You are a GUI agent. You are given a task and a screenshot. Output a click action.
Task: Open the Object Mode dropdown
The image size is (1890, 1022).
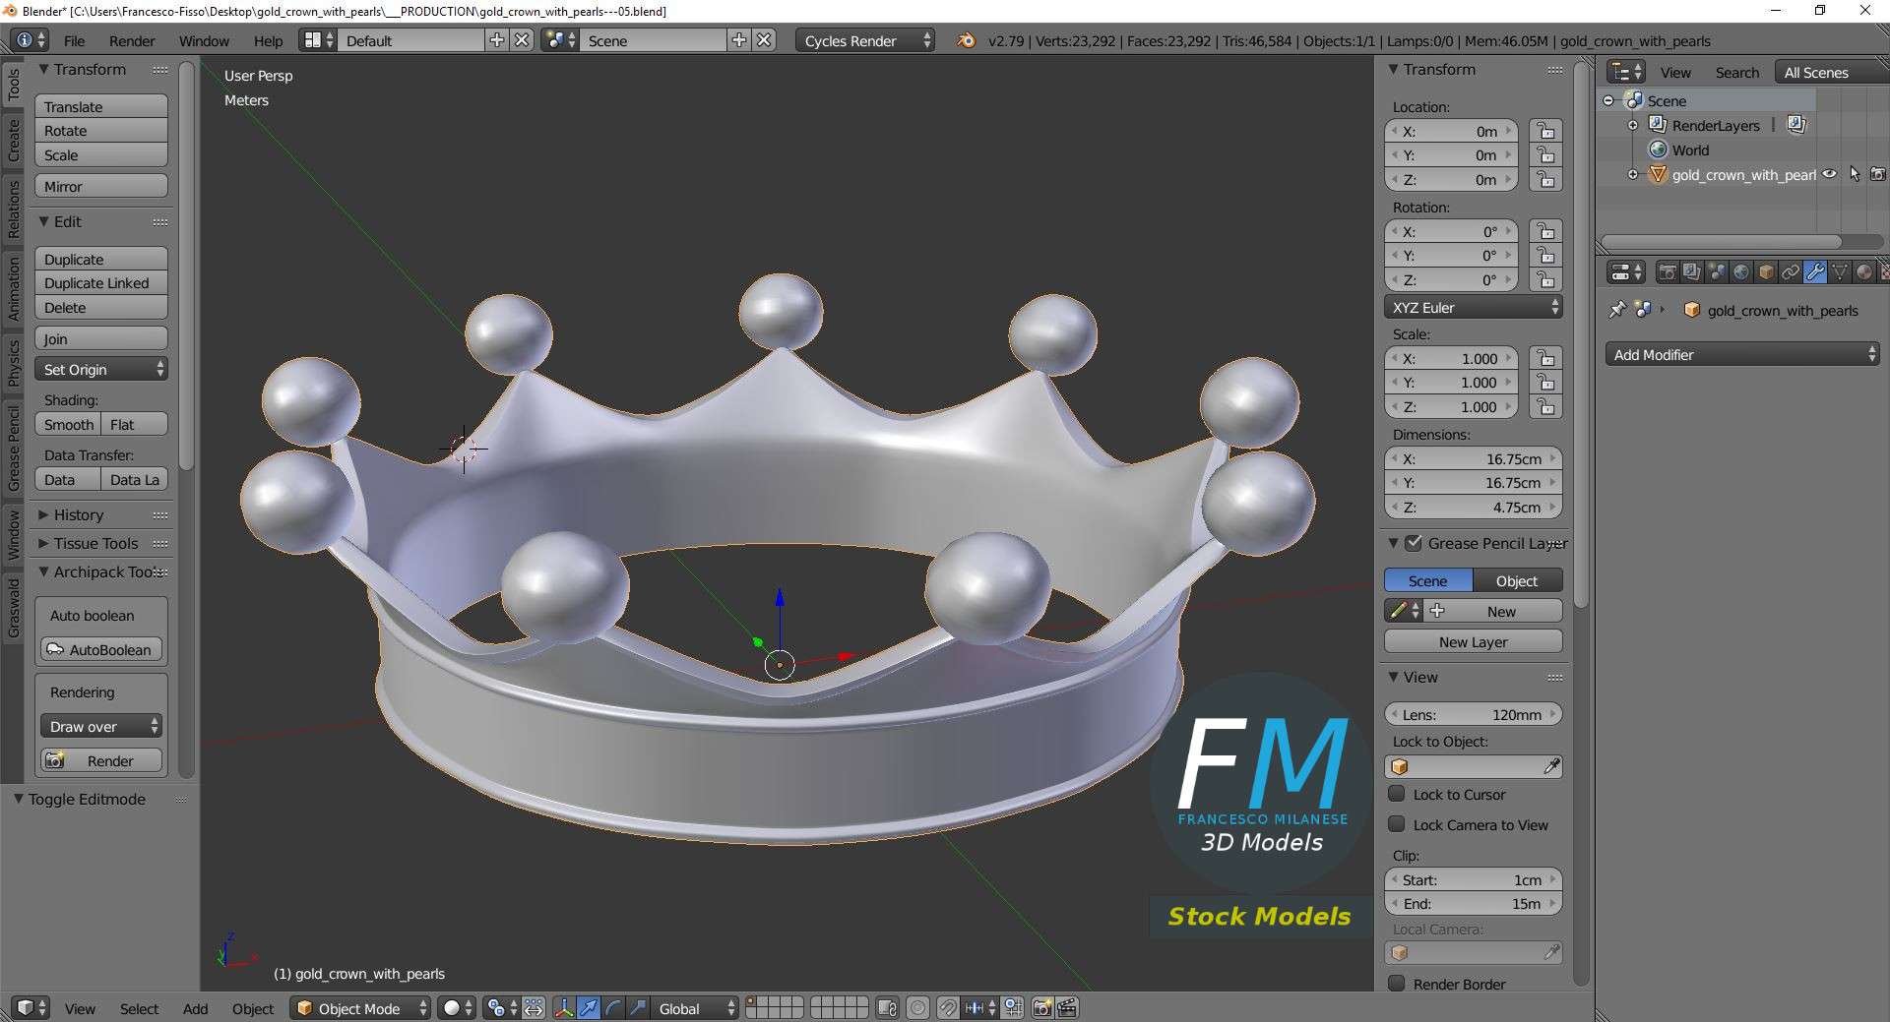coord(360,1008)
